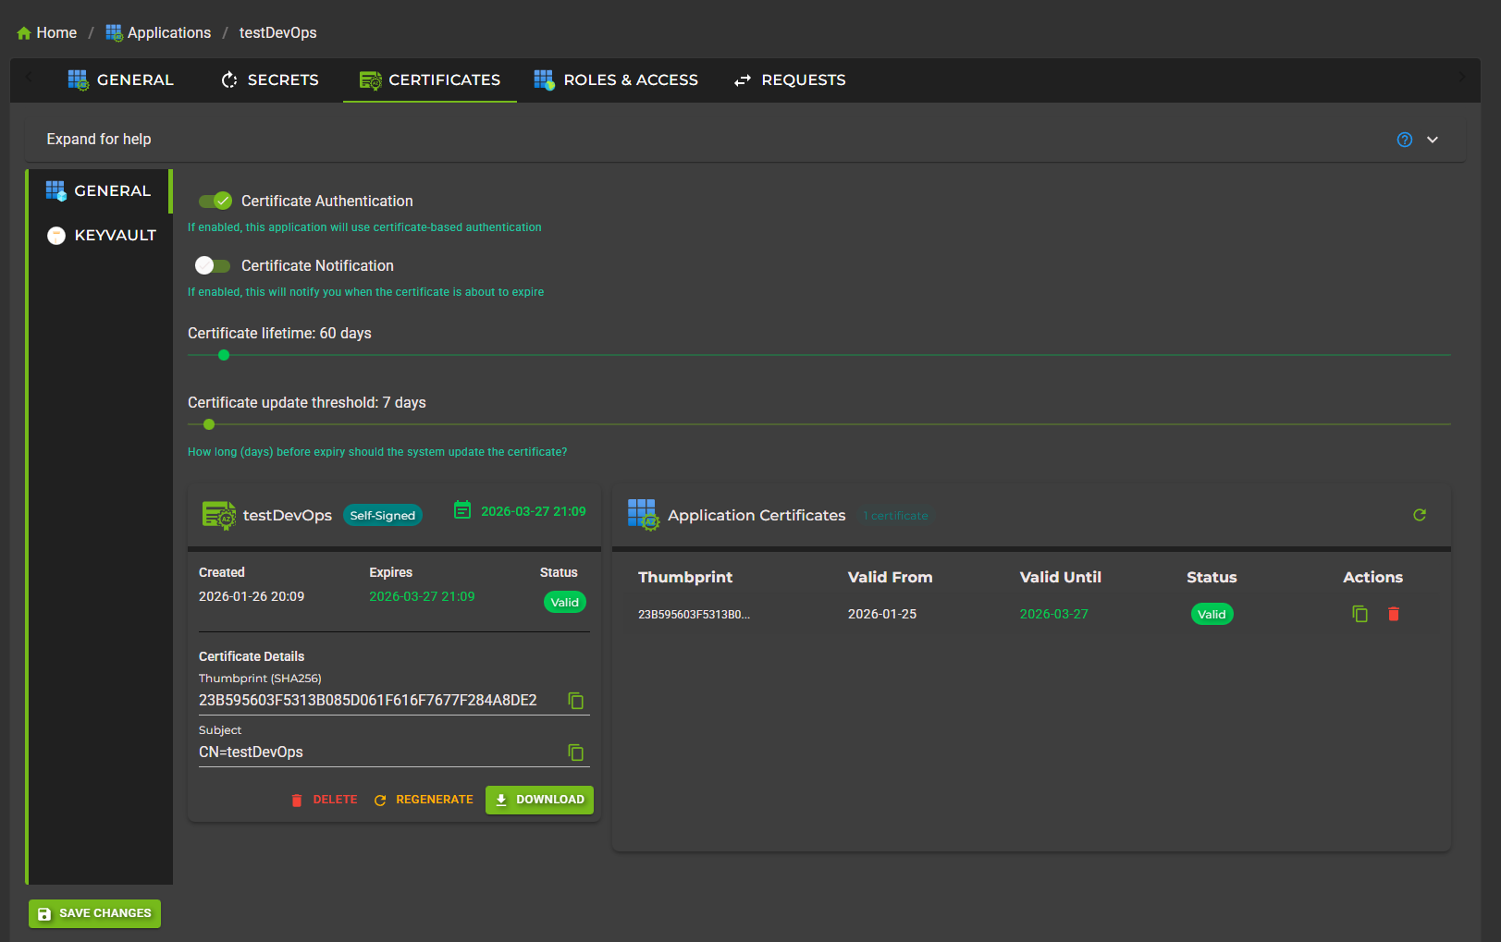The width and height of the screenshot is (1501, 942).
Task: Copy thumbprint in Application Certificates row
Action: [x=1360, y=614]
